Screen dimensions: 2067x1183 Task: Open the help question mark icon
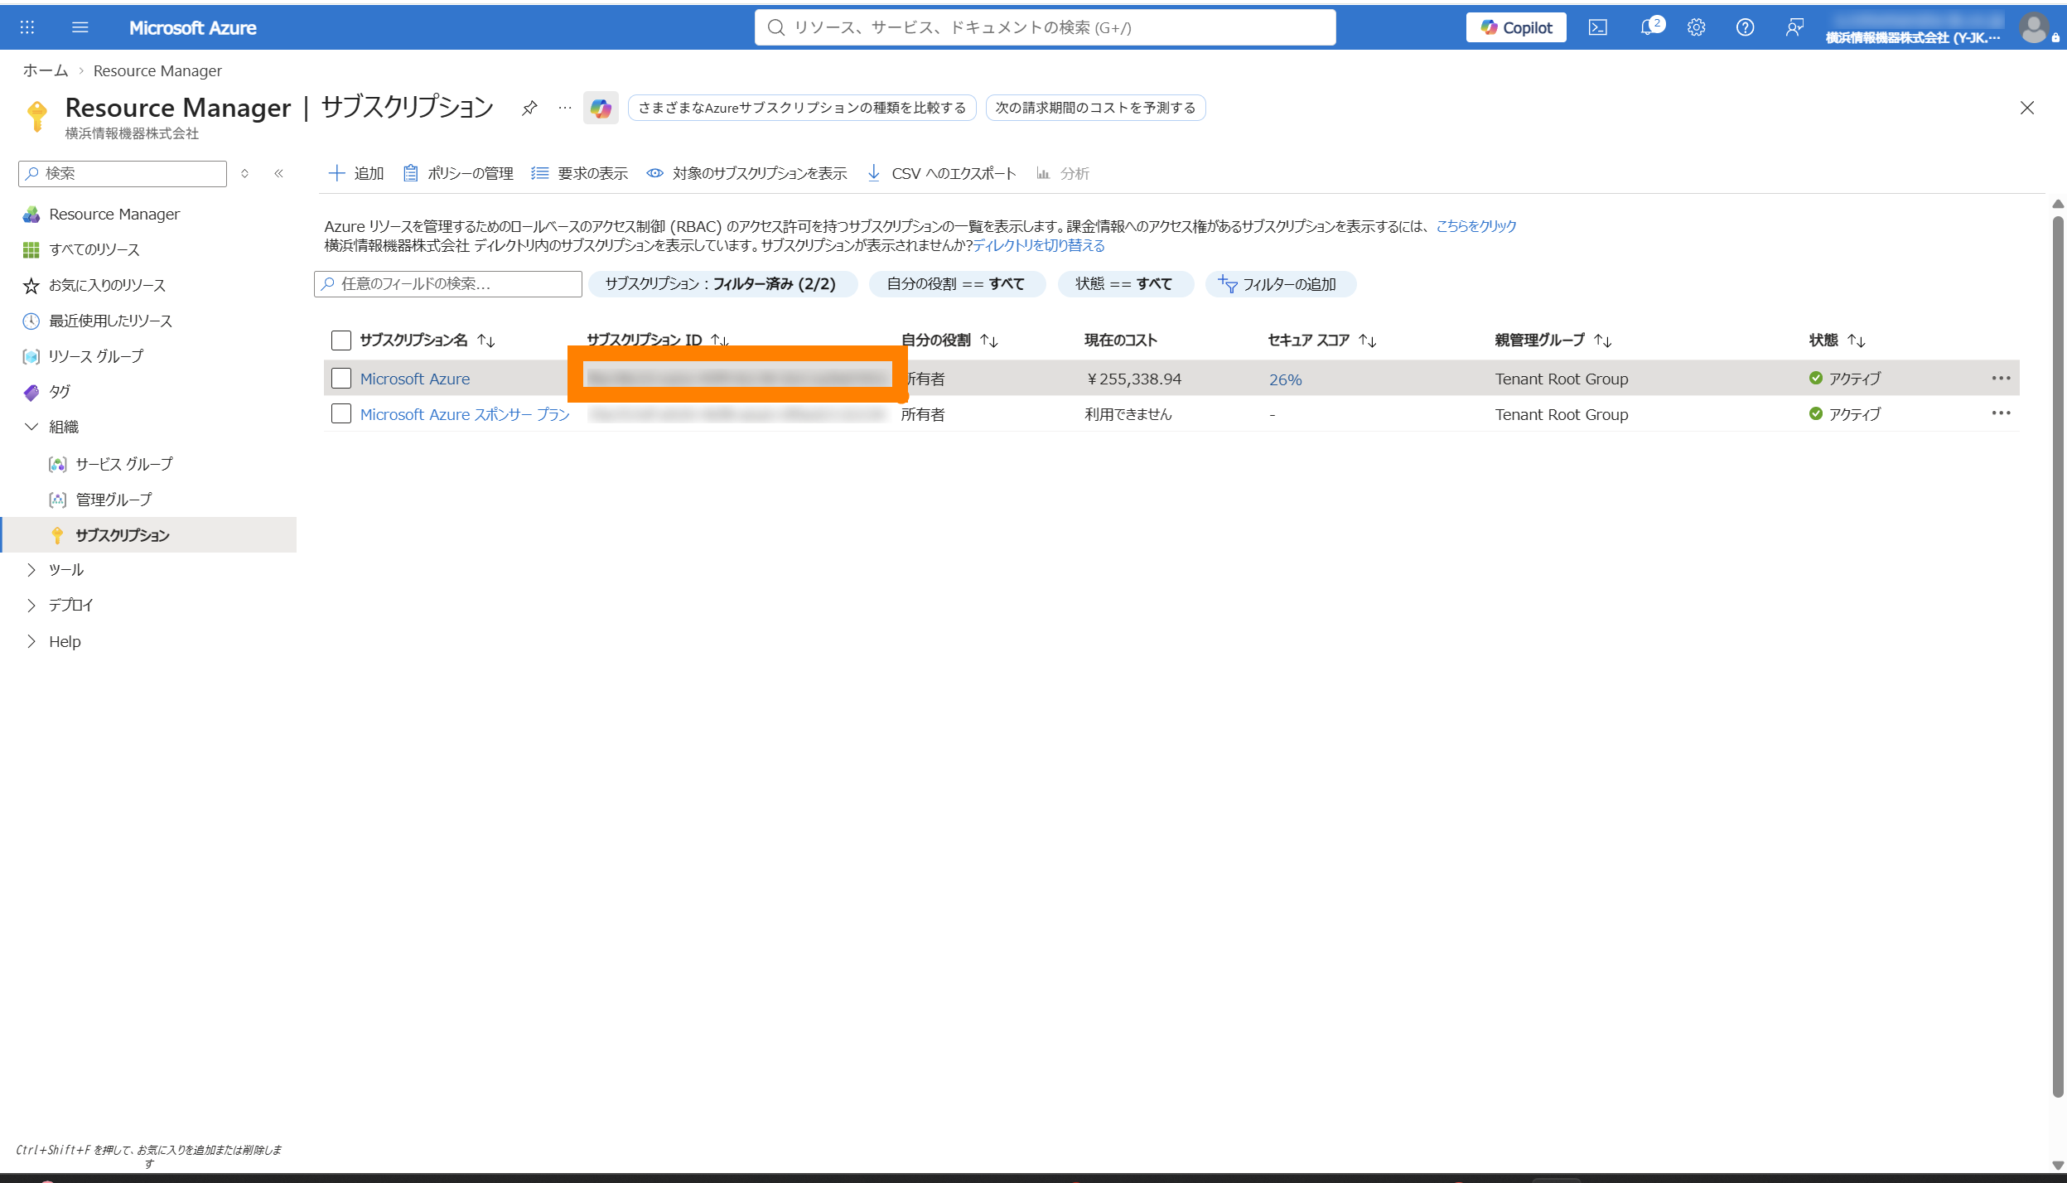tap(1745, 27)
